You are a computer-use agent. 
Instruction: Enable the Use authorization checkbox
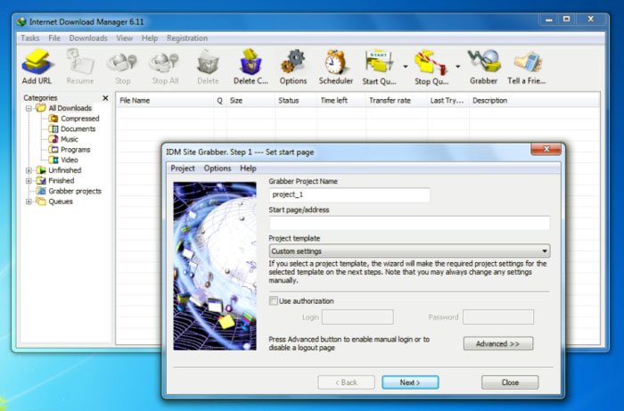coord(274,301)
